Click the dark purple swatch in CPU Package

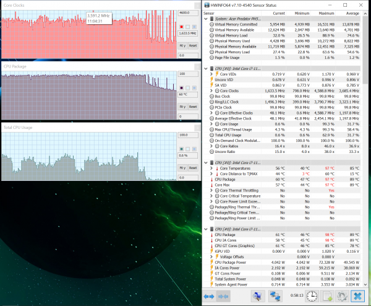[181, 88]
